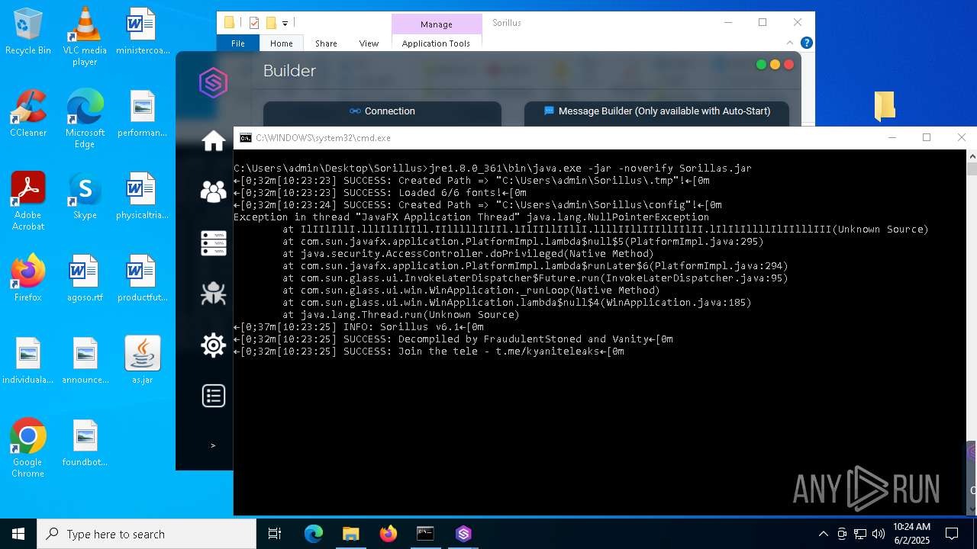The image size is (977, 549).
Task: Select the productfut document icon
Action: (x=142, y=278)
